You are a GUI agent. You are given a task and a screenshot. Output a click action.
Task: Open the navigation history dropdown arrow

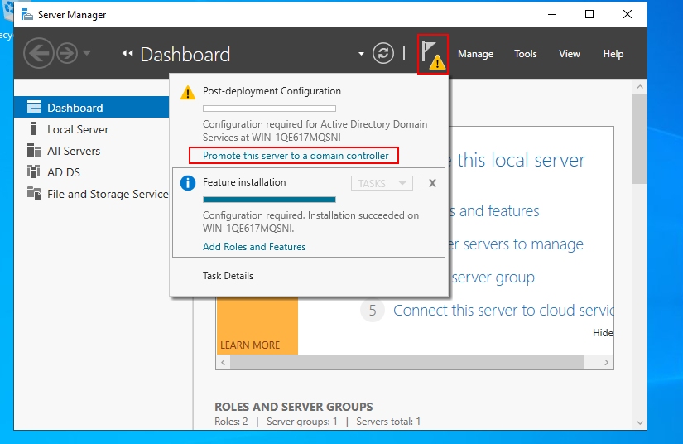tap(87, 53)
